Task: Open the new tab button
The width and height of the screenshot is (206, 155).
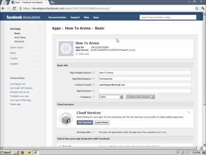Action: [x=52, y=3]
